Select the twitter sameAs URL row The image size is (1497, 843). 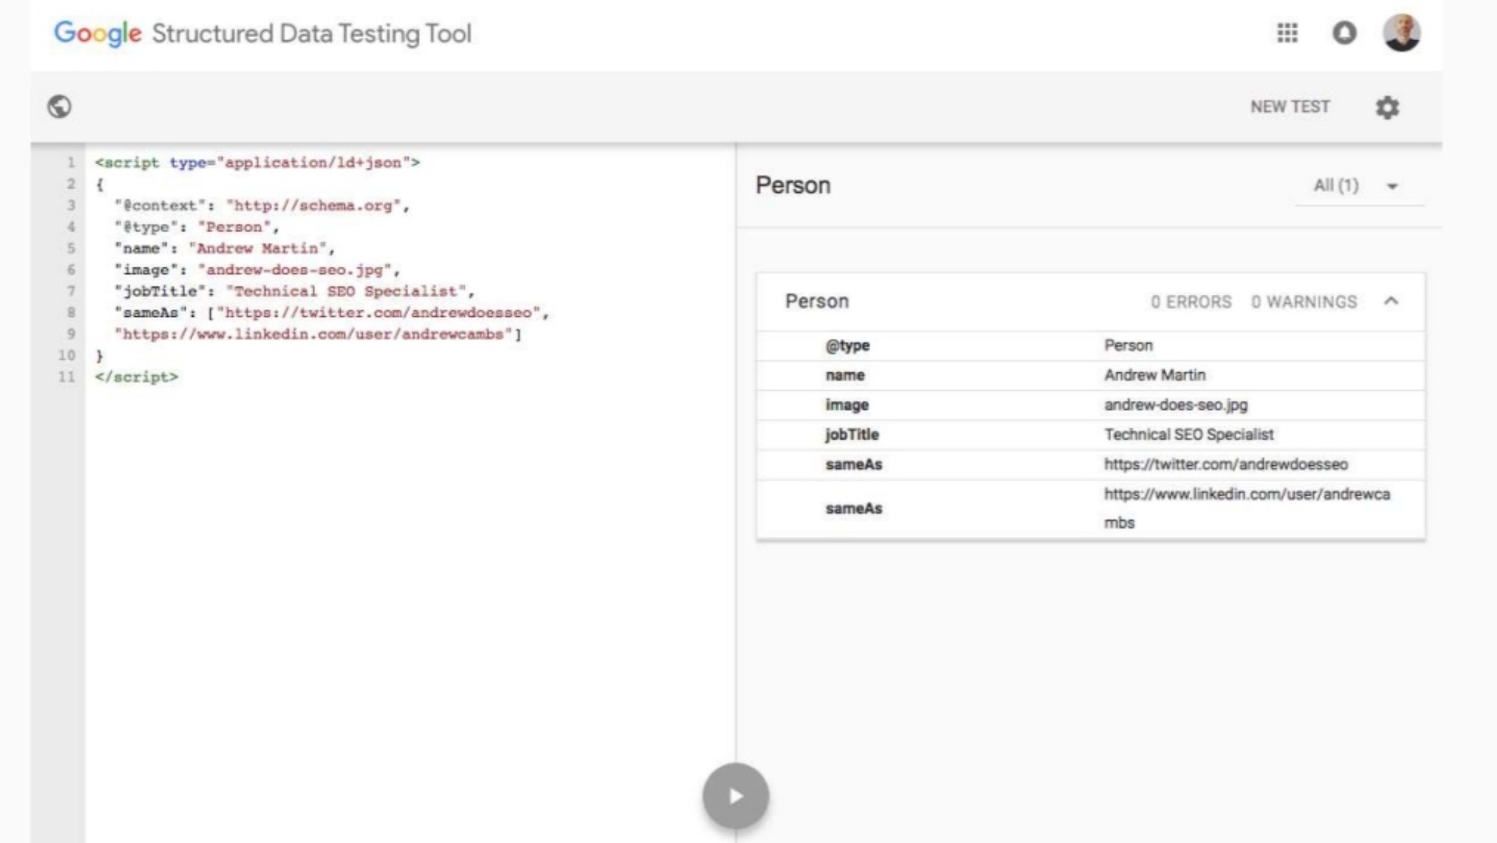1225,465
